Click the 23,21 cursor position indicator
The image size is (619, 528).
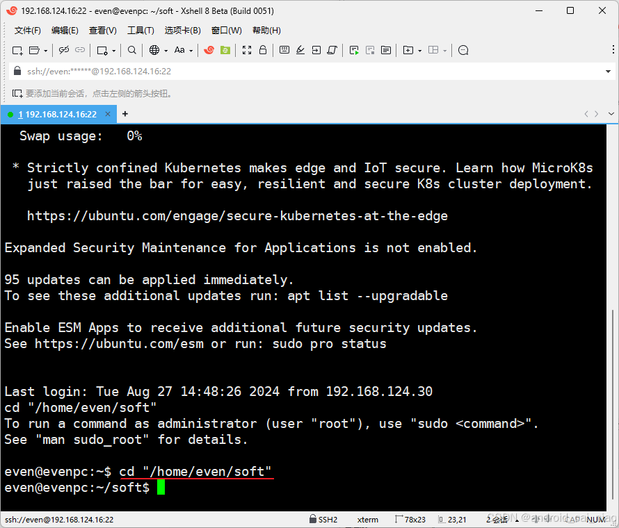(453, 520)
